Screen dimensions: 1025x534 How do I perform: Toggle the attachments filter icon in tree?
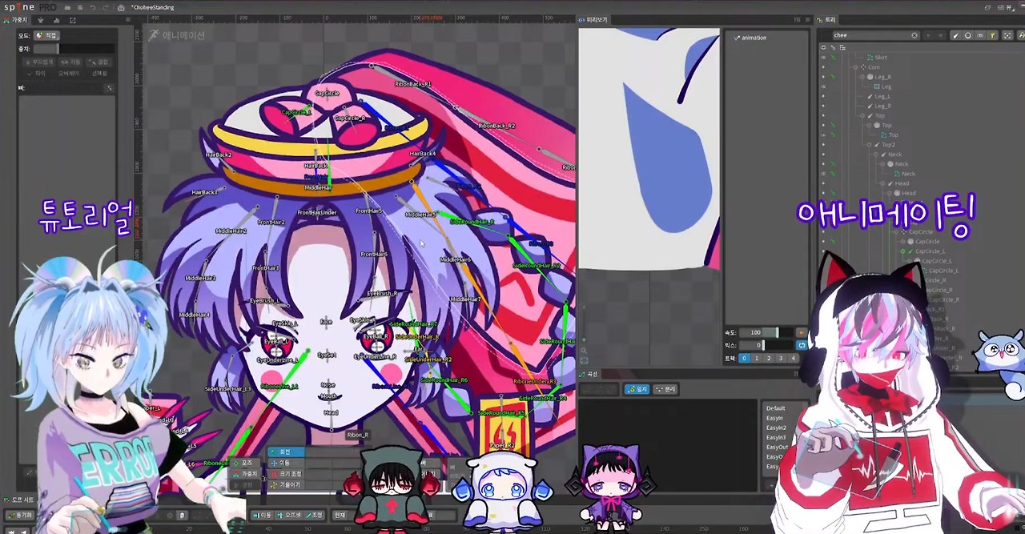(x=980, y=35)
